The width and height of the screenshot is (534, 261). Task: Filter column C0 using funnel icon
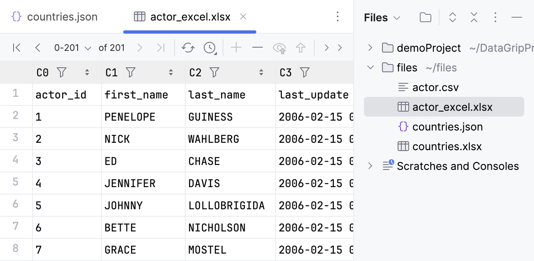click(62, 73)
